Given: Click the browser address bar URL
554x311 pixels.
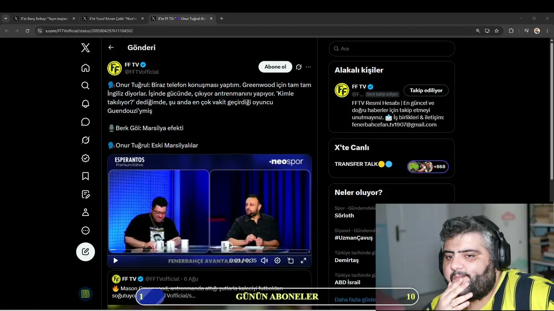Looking at the screenshot, I should click(89, 31).
